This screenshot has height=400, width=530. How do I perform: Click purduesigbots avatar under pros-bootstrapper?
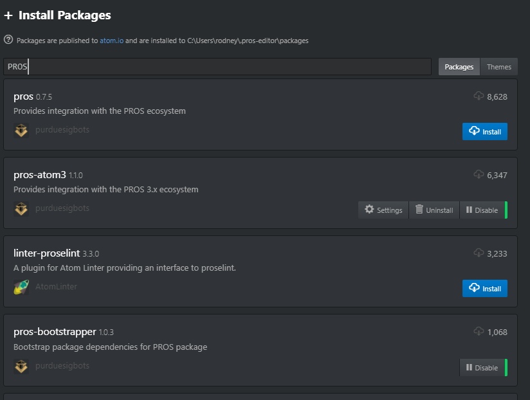point(21,366)
